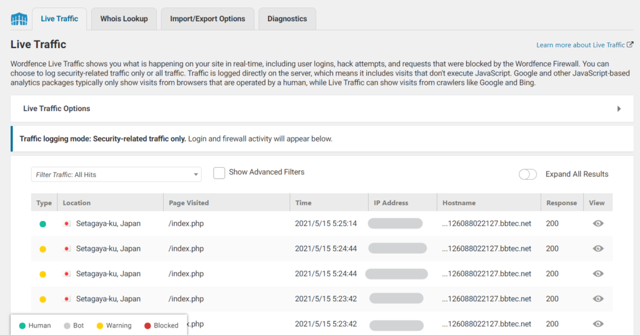
Task: Click the masked IP address on 5:25:14 row
Action: (395, 223)
